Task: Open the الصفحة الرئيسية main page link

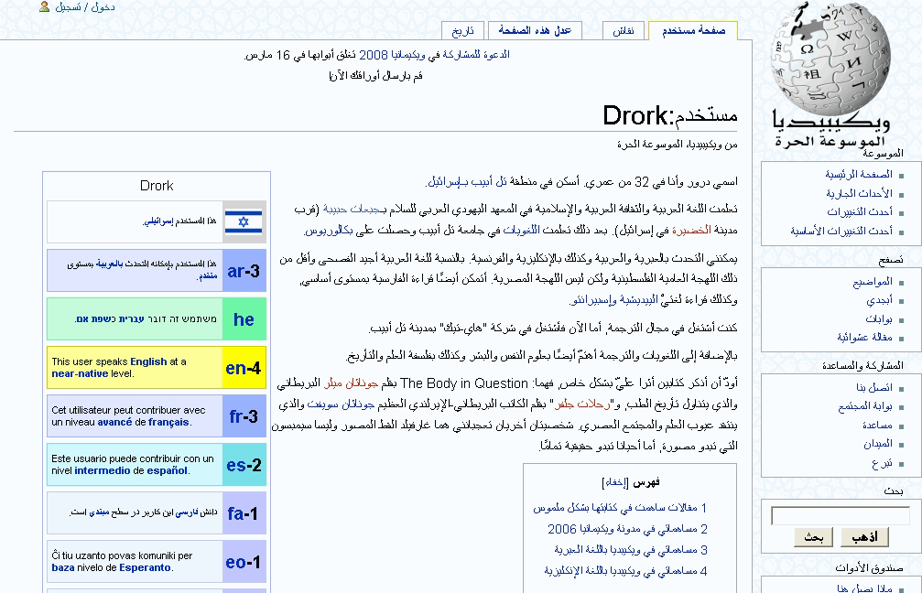Action: 859,174
